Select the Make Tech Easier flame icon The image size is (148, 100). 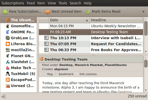[x=8, y=68]
